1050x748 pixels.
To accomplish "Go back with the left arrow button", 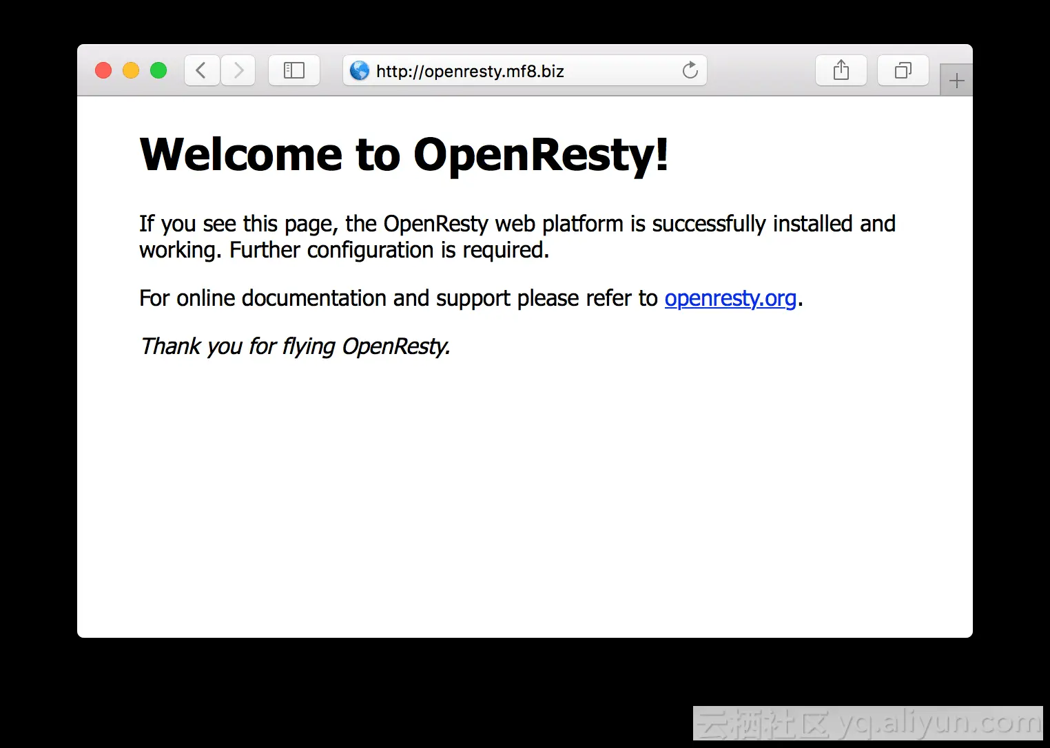I will (202, 70).
